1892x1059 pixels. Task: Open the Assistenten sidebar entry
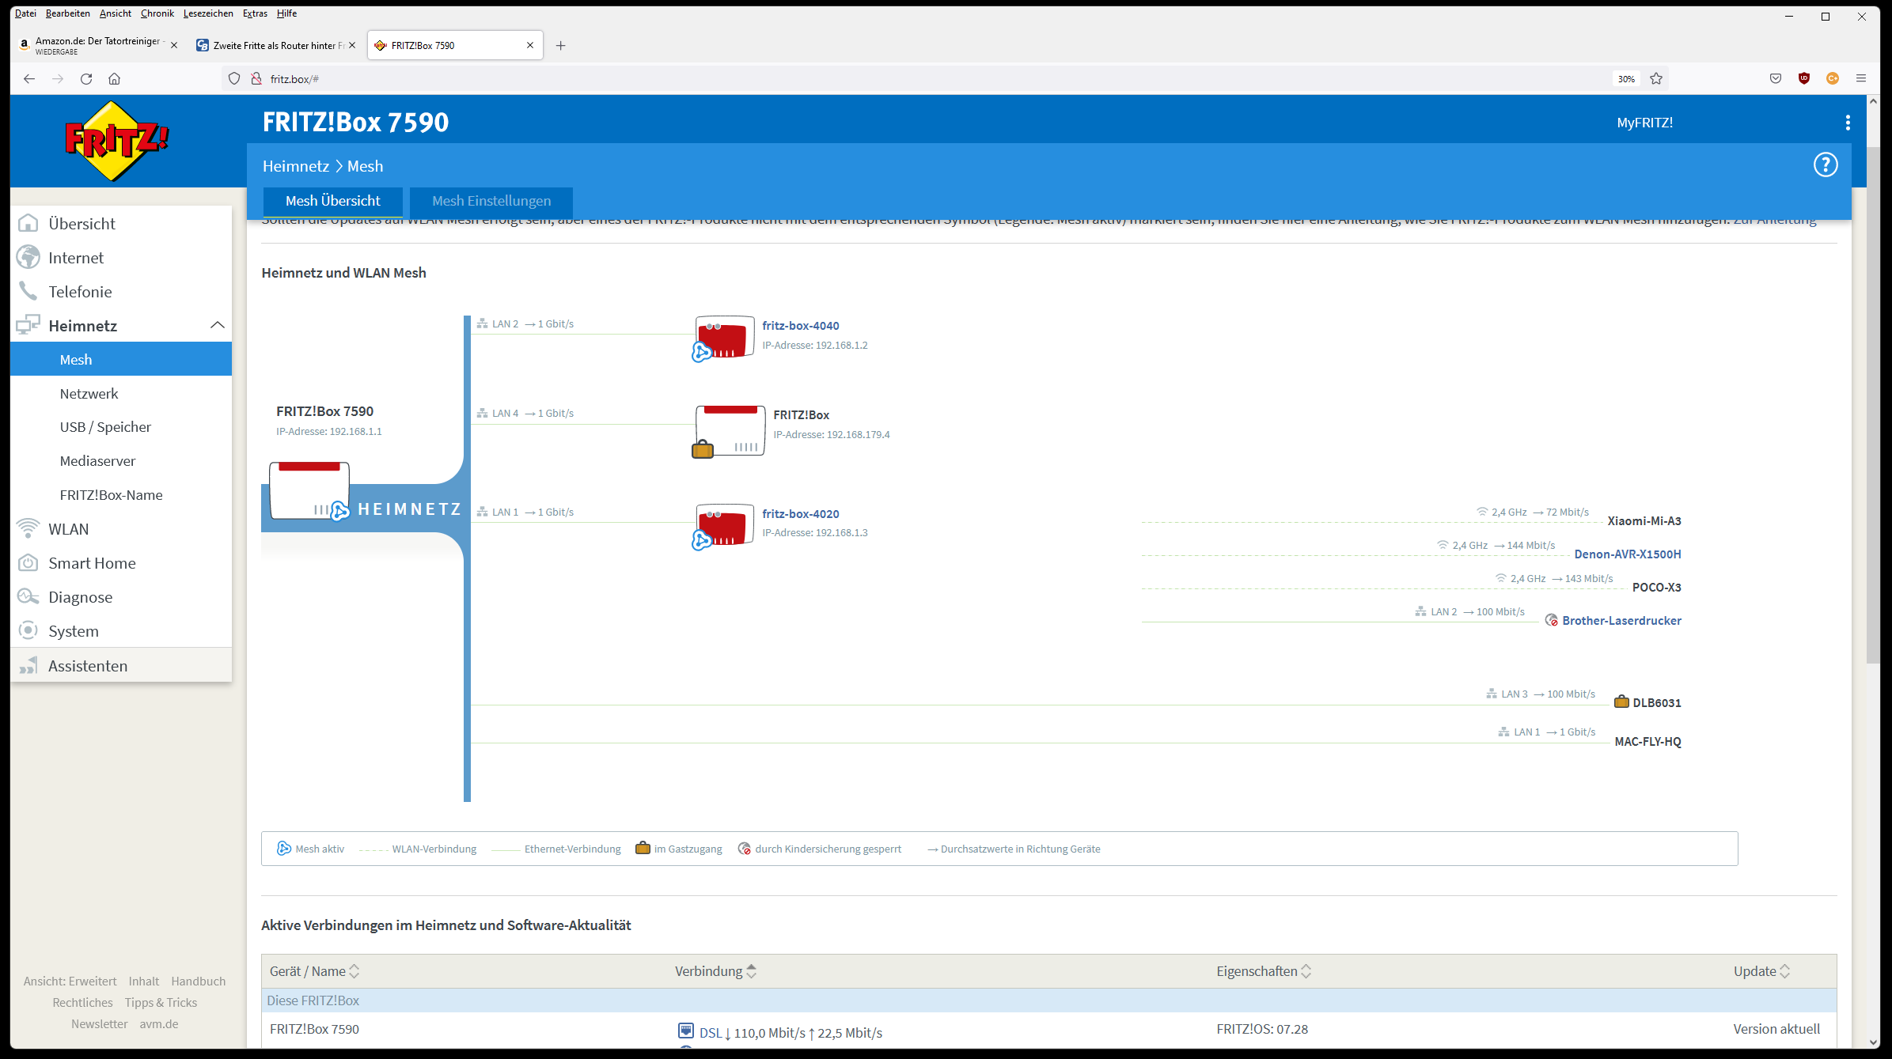121,666
